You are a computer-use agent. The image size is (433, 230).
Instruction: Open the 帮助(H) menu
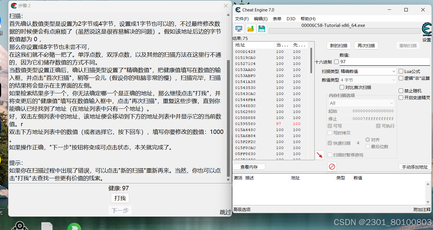pyautogui.click(x=308, y=19)
